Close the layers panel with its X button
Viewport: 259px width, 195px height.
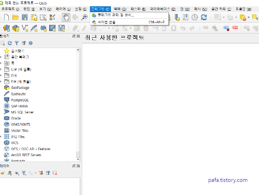(x=78, y=166)
